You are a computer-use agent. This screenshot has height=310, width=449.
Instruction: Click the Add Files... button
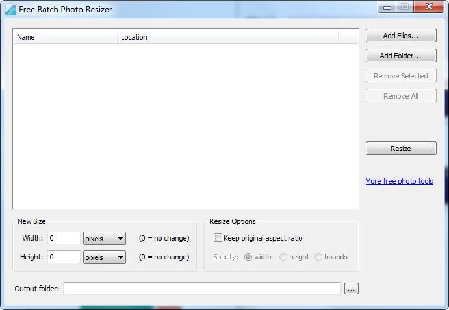(401, 36)
